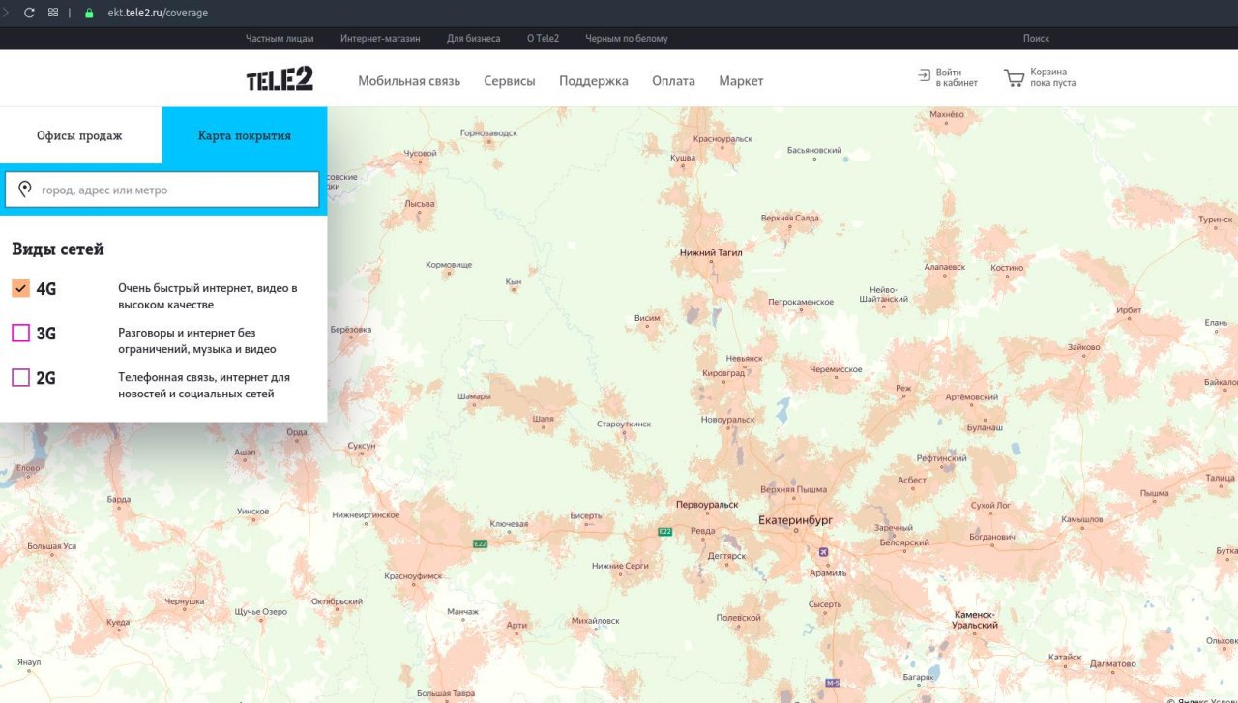
Task: Click the 2G label text
Action: (x=46, y=378)
